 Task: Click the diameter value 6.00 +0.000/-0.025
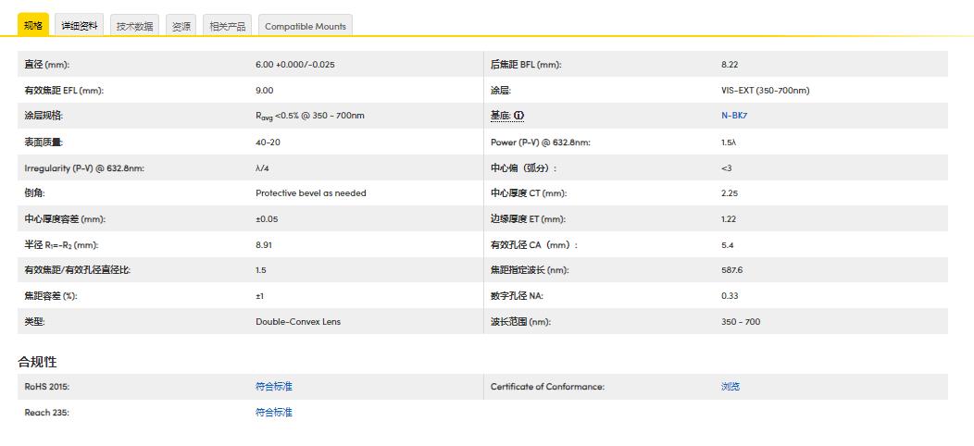(294, 65)
